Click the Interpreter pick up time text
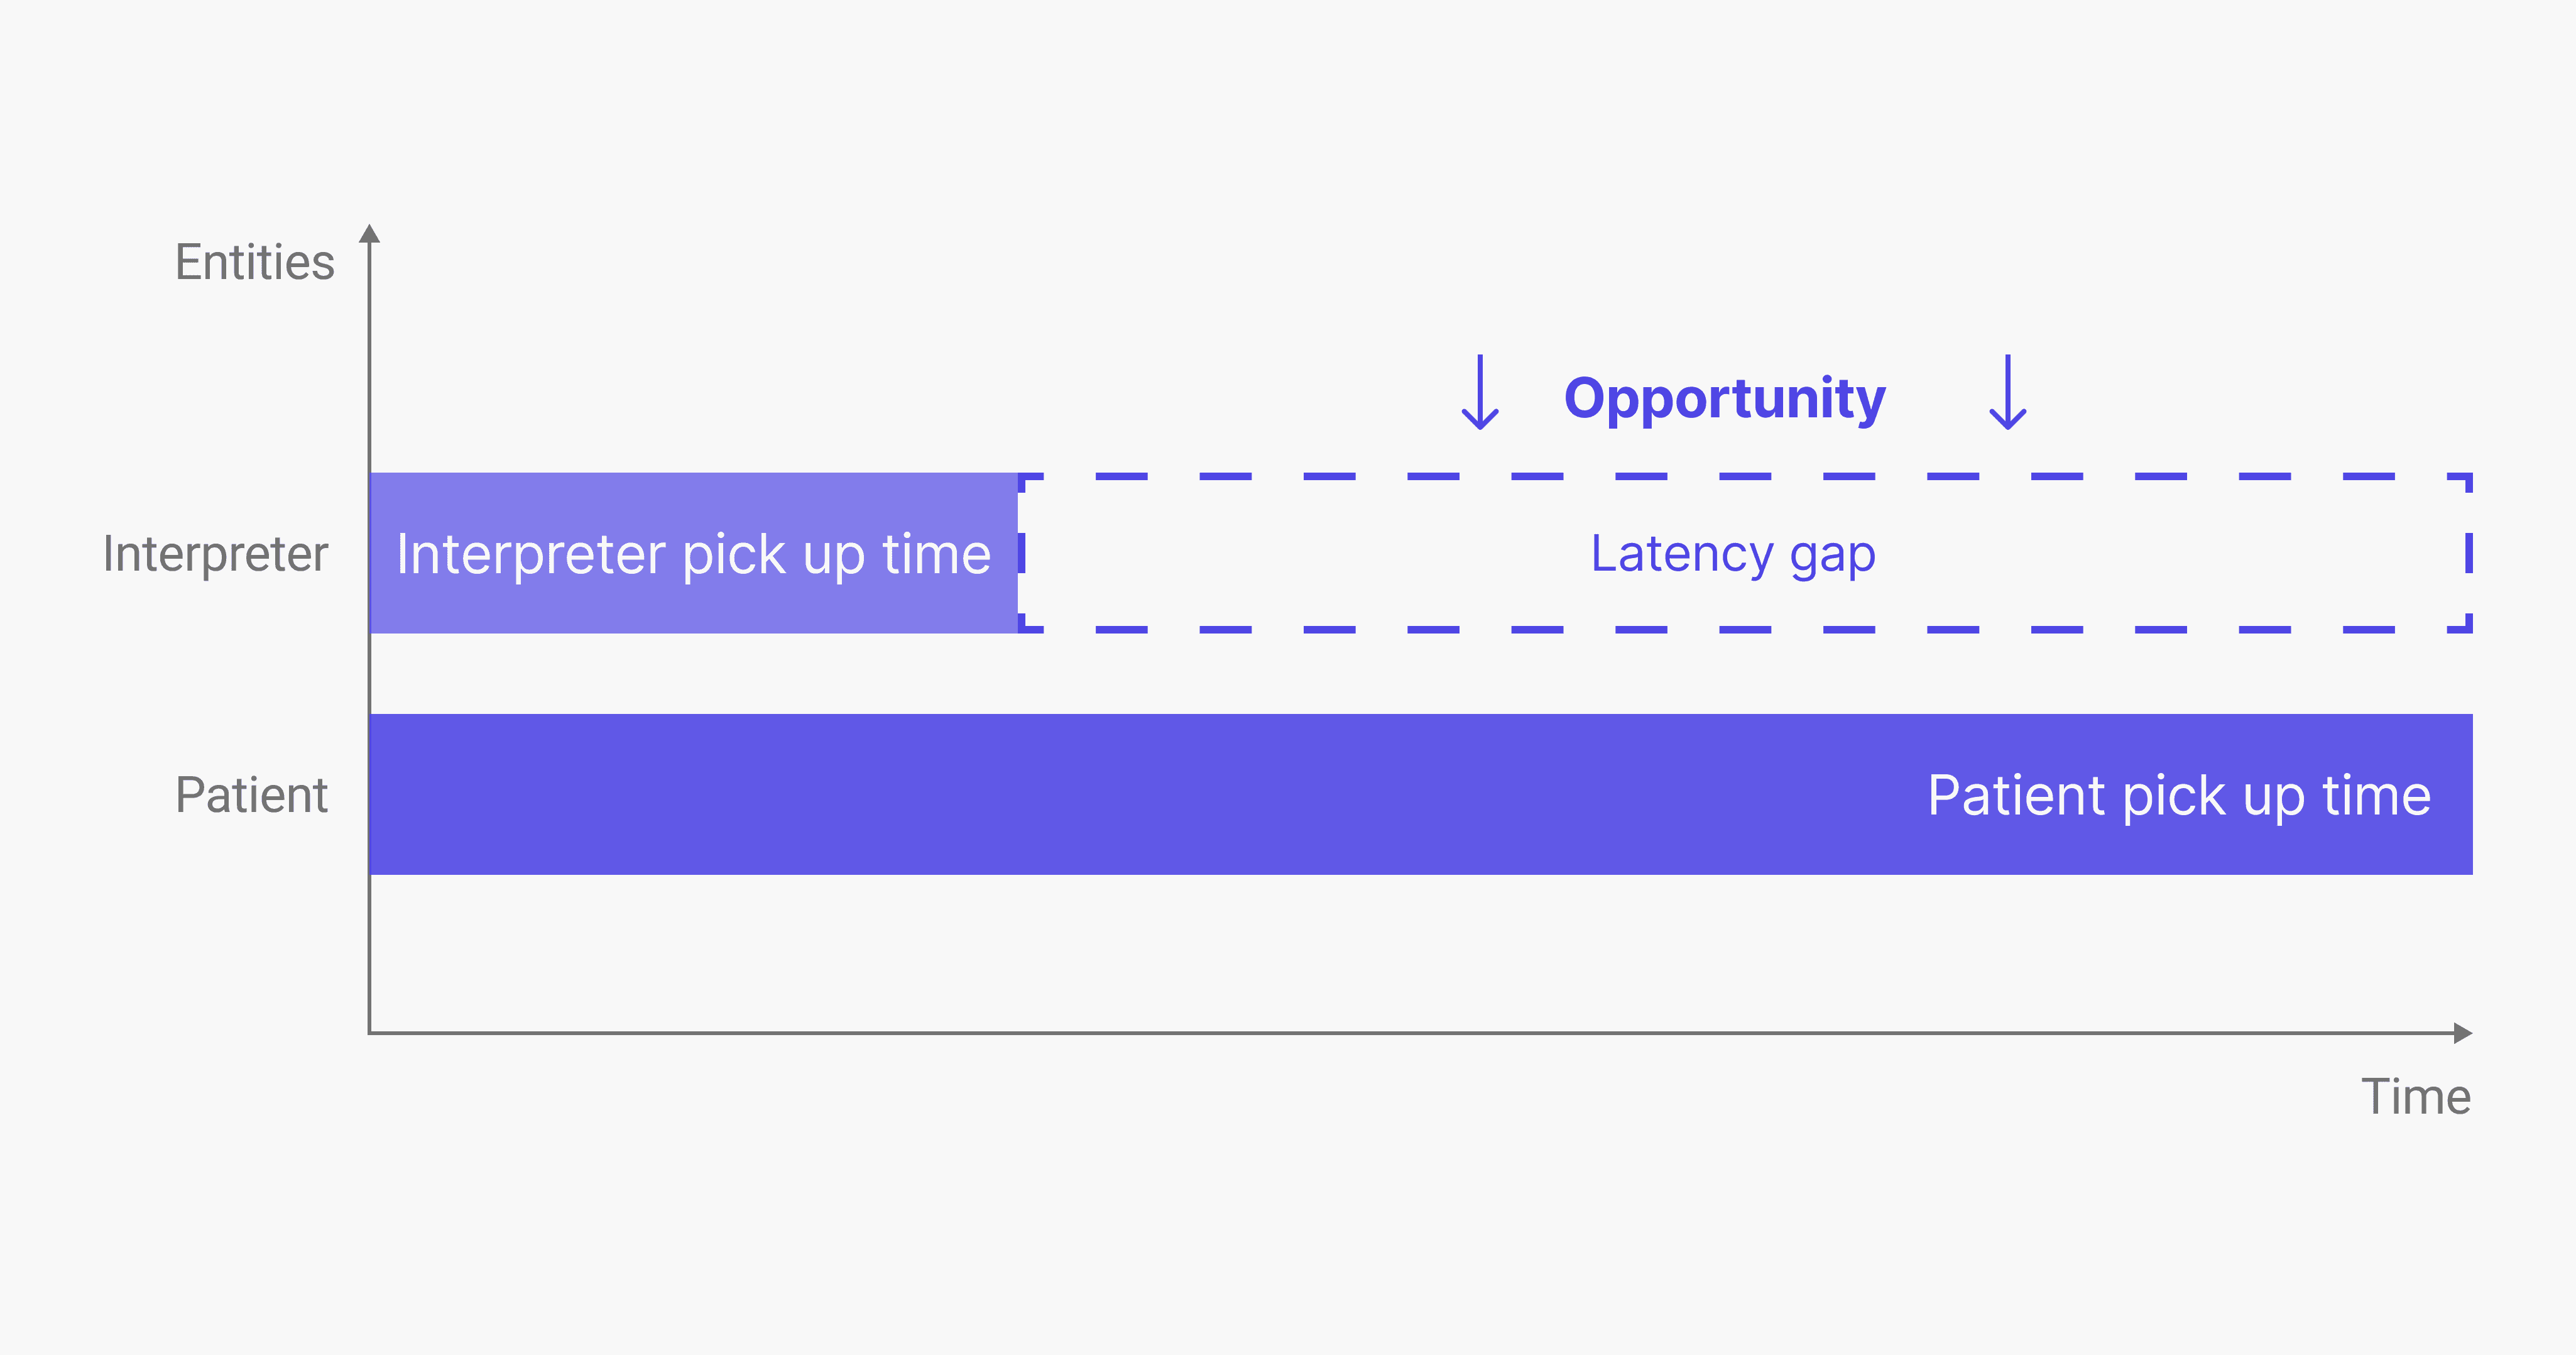 (x=694, y=555)
